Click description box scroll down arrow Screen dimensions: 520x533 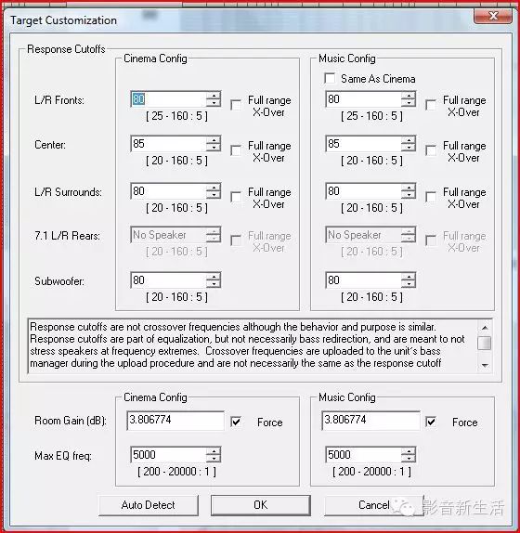485,366
